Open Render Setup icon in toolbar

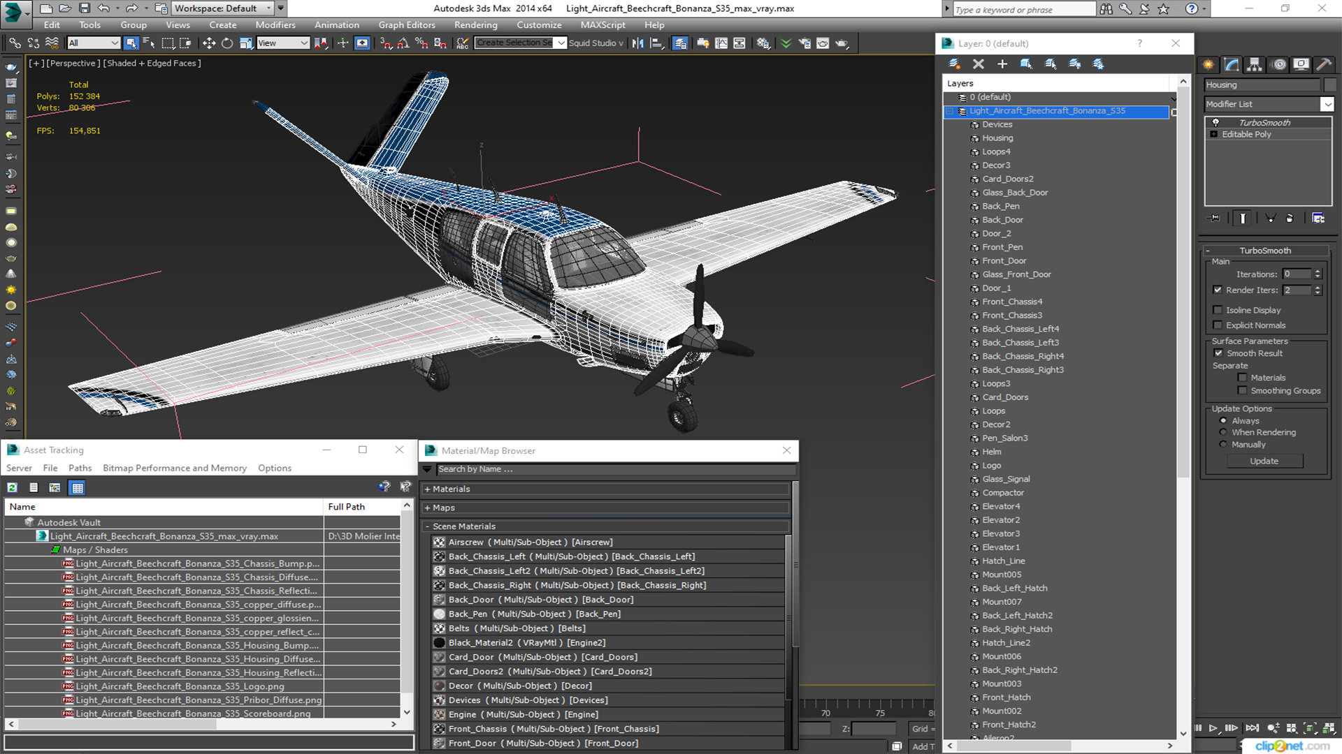[x=805, y=43]
